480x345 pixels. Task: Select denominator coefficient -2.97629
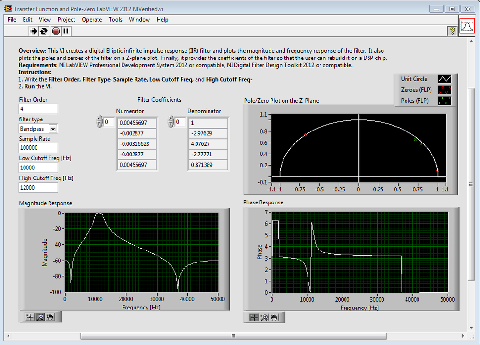click(x=208, y=133)
